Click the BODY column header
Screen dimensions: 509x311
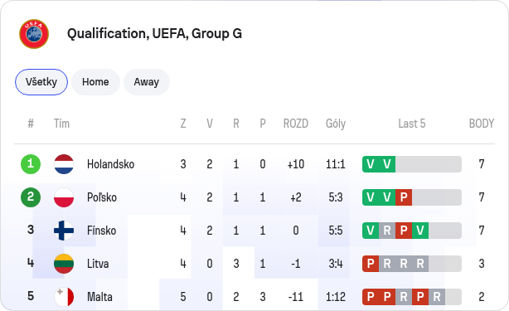(482, 124)
